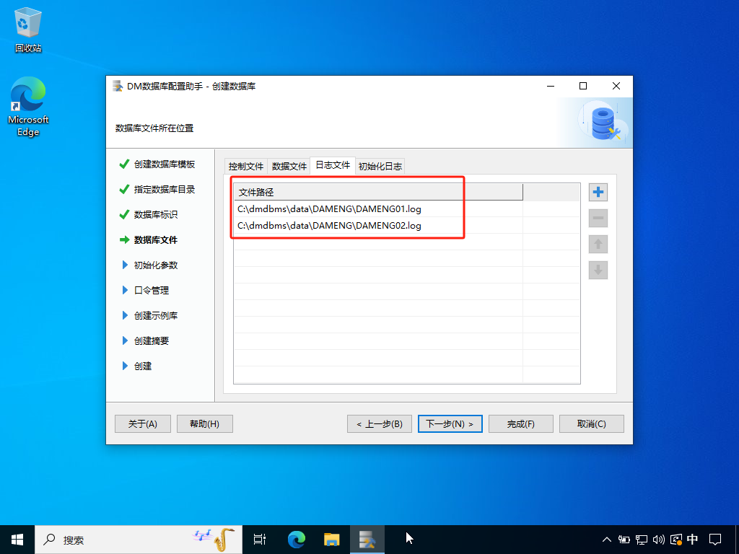
Task: Click the move-up arrow icon
Action: pos(598,244)
